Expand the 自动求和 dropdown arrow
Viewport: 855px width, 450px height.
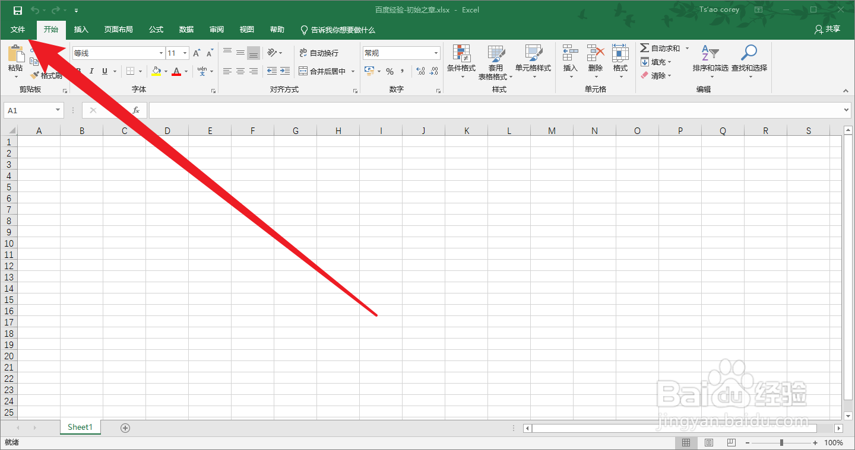click(688, 48)
